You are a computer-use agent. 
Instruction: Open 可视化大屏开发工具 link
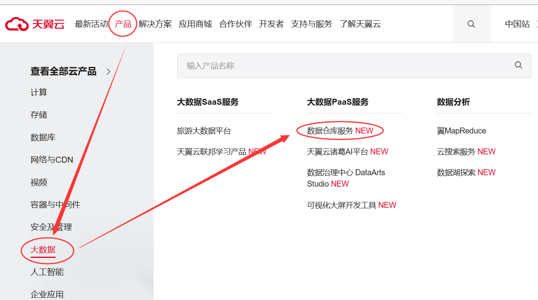352,205
